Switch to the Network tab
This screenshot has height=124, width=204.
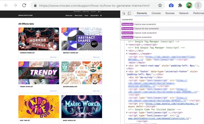point(184,13)
